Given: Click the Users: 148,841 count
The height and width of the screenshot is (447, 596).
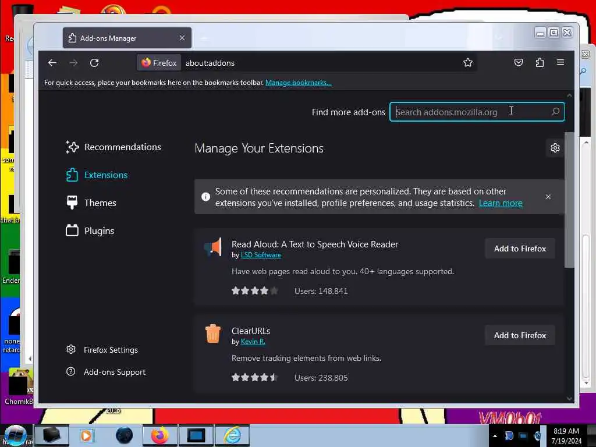Looking at the screenshot, I should pyautogui.click(x=321, y=291).
